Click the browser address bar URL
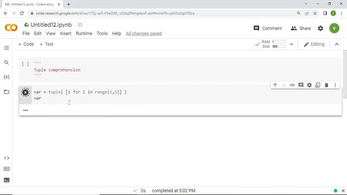Screen dimensions: 347x195 click(x=115, y=13)
